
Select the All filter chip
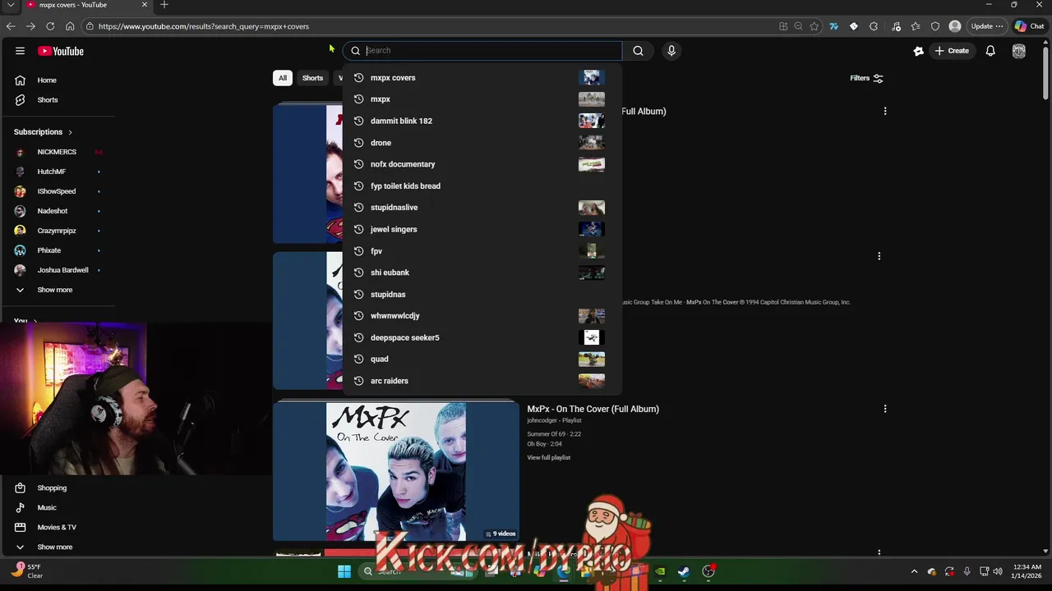click(282, 78)
